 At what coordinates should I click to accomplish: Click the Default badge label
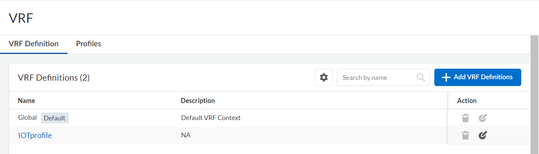[55, 118]
